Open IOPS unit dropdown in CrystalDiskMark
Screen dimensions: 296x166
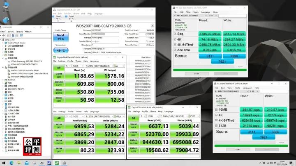coord(194,116)
